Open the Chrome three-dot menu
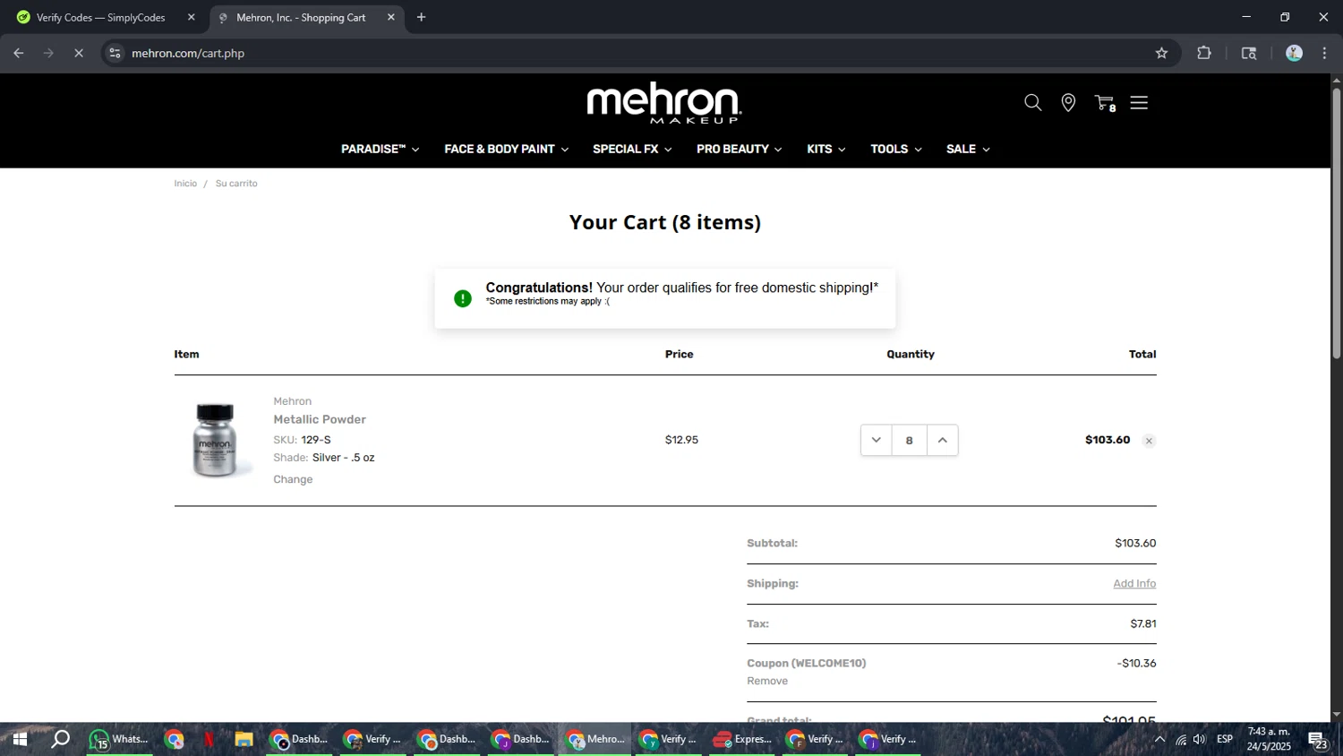Image resolution: width=1343 pixels, height=756 pixels. [1324, 53]
